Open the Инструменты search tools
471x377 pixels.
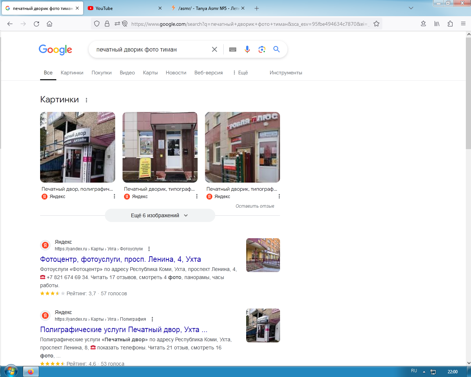click(286, 73)
